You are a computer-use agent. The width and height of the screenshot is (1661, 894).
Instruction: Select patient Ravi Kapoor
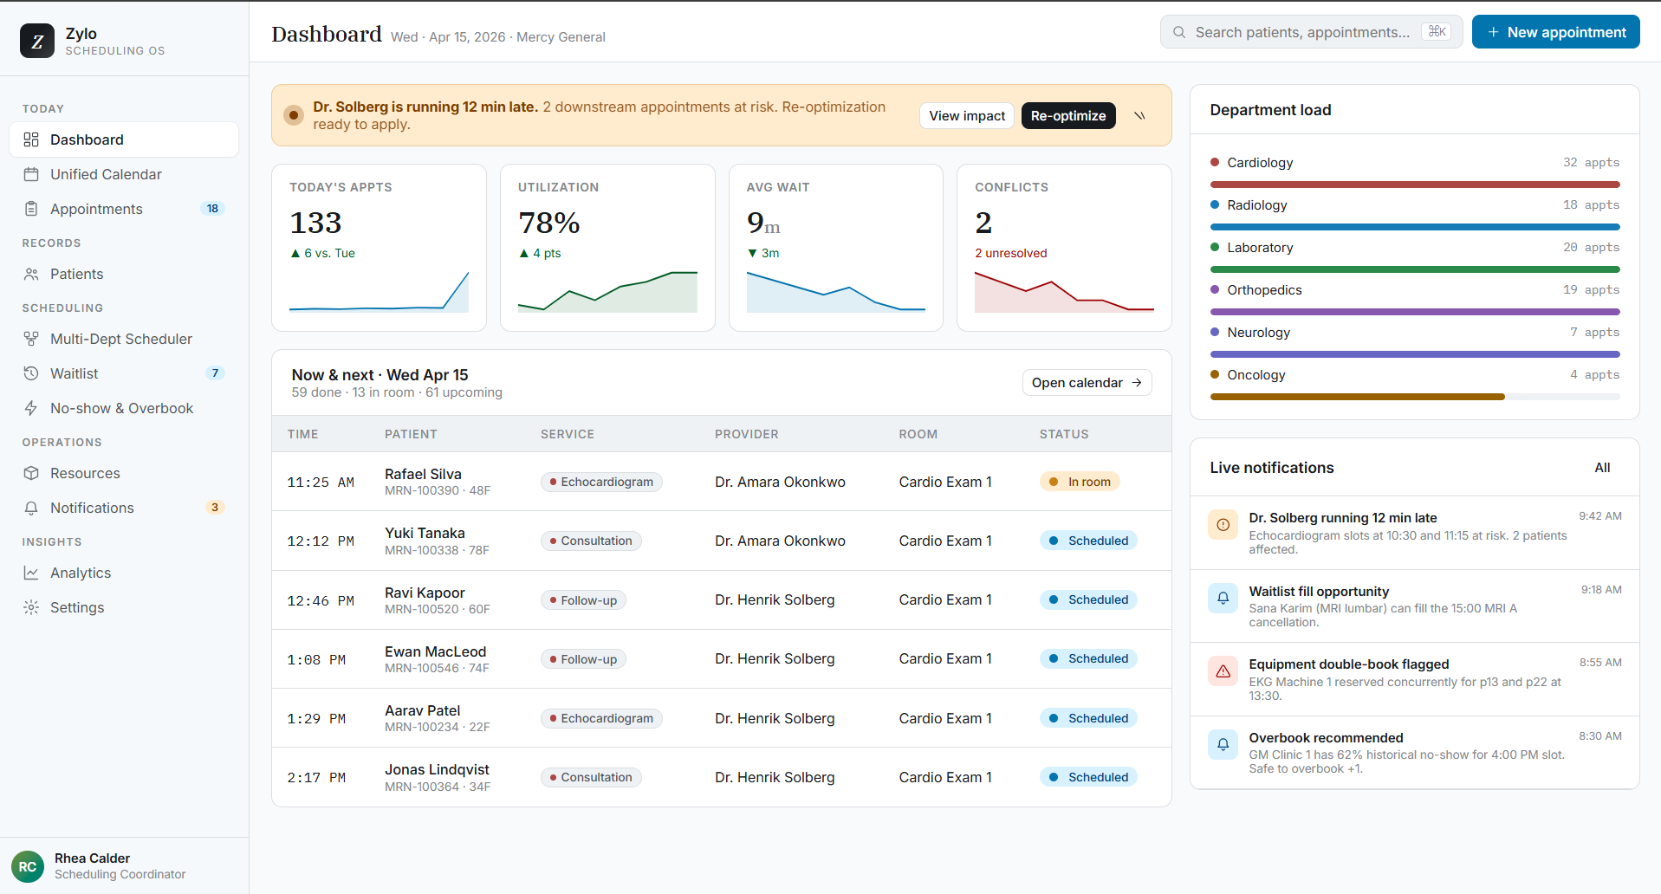[425, 593]
